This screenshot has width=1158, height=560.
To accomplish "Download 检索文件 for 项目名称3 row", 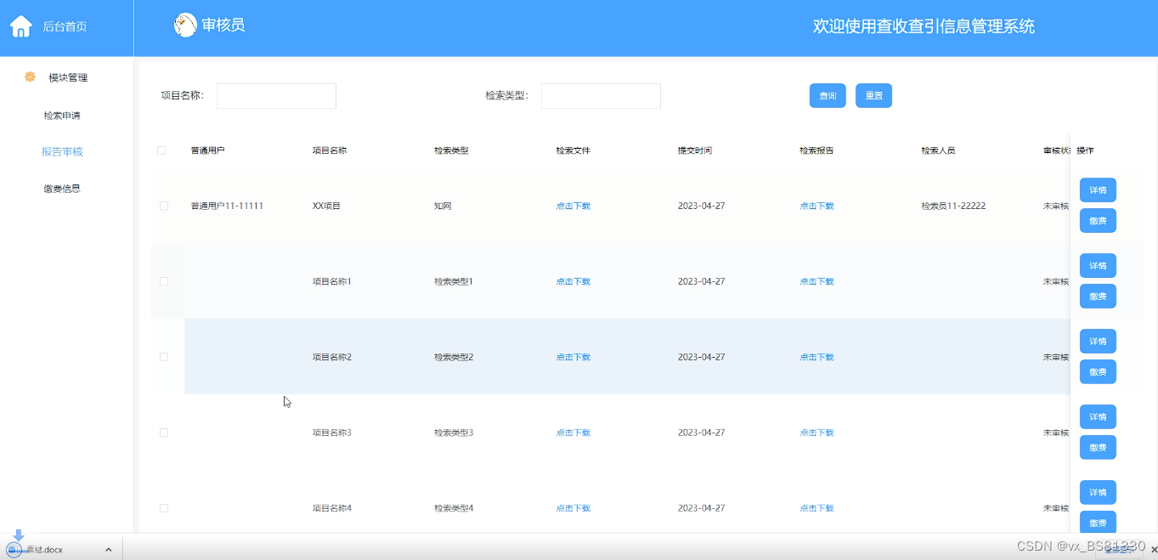I will point(573,433).
